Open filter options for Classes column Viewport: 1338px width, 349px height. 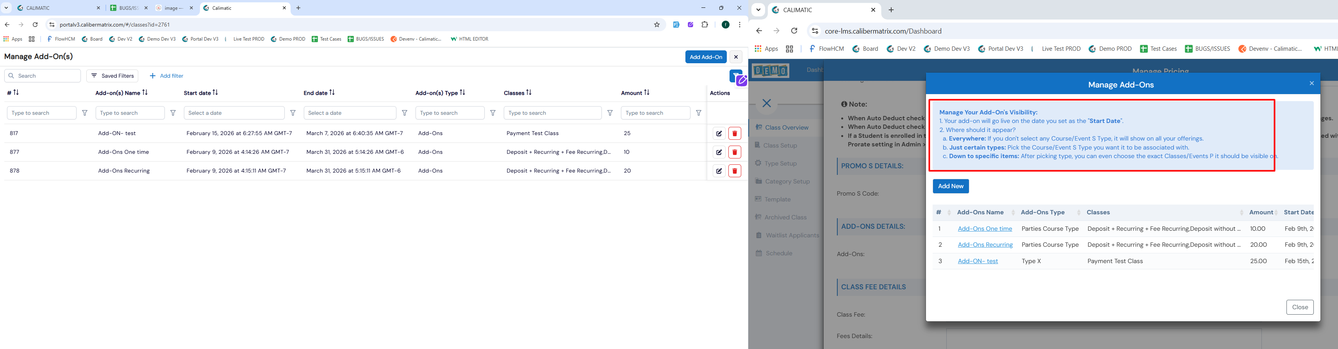pyautogui.click(x=610, y=113)
